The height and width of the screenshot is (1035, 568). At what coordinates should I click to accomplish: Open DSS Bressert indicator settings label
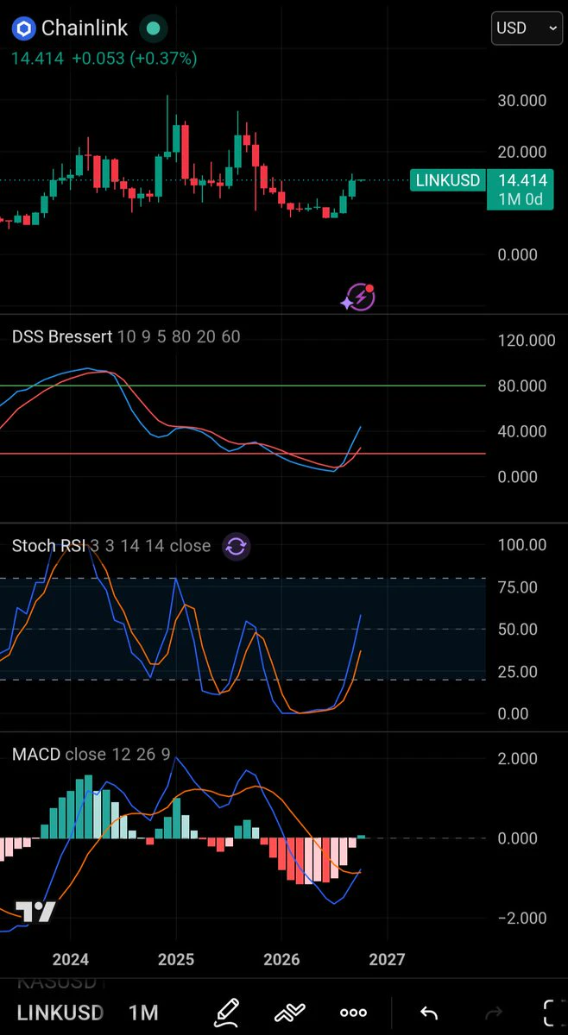[x=126, y=336]
